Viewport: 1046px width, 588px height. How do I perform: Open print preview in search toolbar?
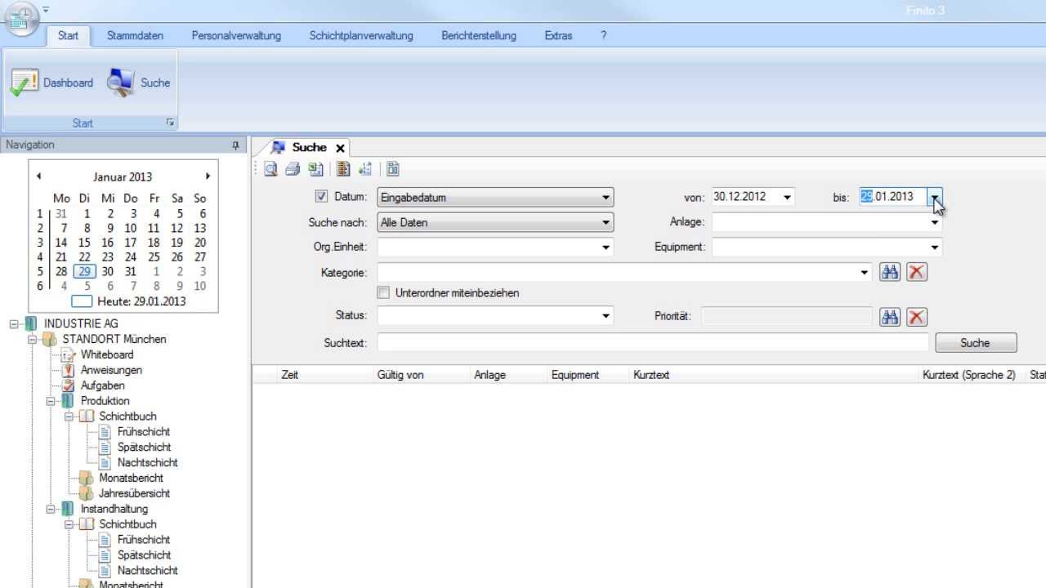(x=270, y=169)
